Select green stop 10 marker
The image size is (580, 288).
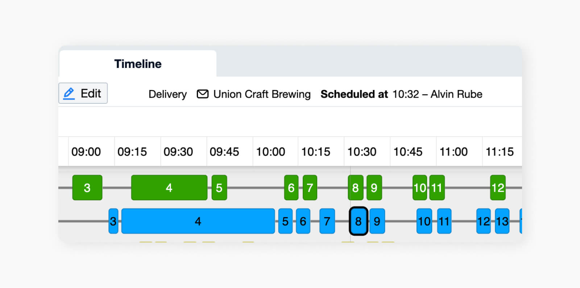[x=420, y=188]
